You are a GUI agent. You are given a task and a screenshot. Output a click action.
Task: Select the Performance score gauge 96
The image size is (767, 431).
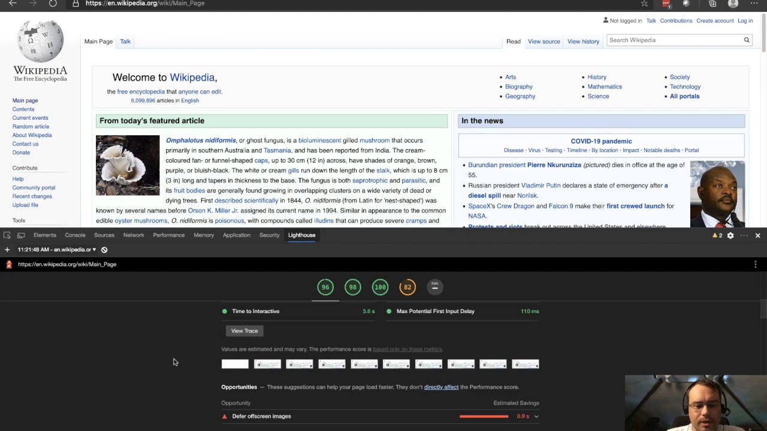[325, 287]
